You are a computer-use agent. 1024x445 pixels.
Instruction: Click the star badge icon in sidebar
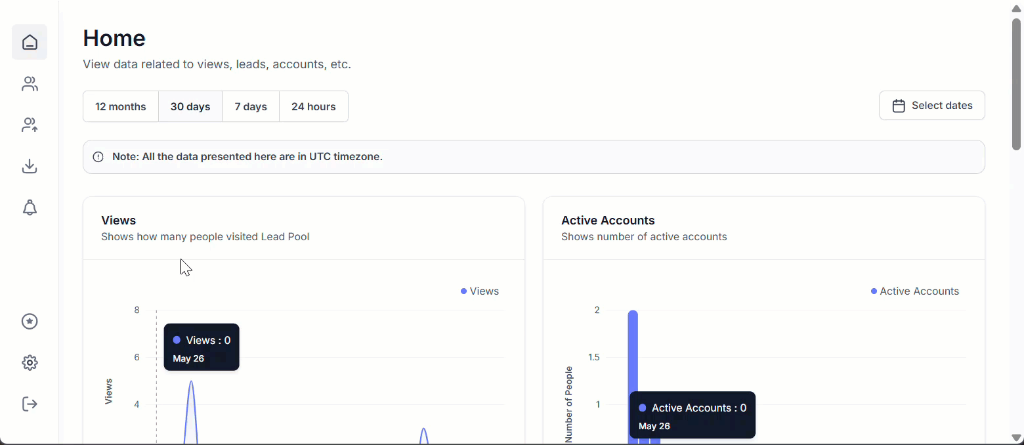[x=30, y=321]
